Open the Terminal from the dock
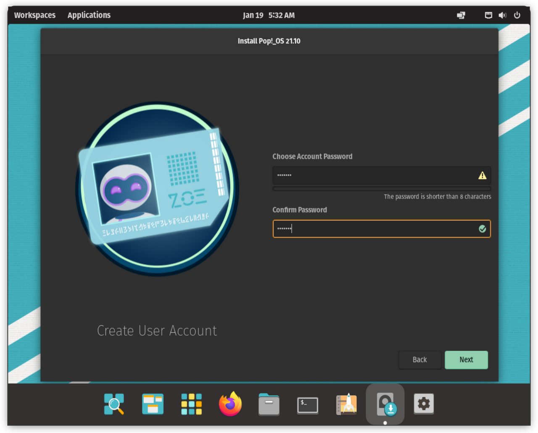The width and height of the screenshot is (538, 433). click(308, 404)
